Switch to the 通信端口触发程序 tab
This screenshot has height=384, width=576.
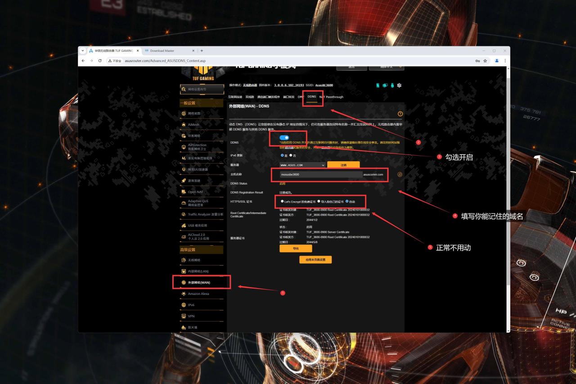[269, 97]
